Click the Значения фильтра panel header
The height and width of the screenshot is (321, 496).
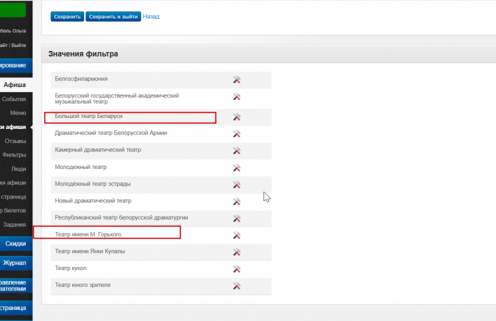coord(269,53)
